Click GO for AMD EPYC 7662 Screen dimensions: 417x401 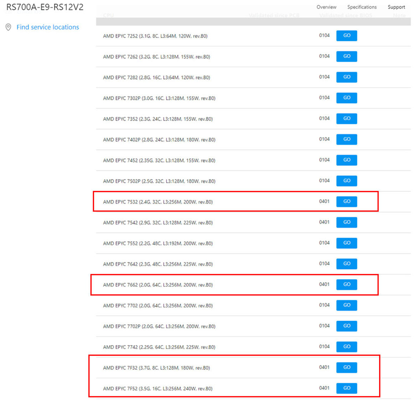point(346,284)
